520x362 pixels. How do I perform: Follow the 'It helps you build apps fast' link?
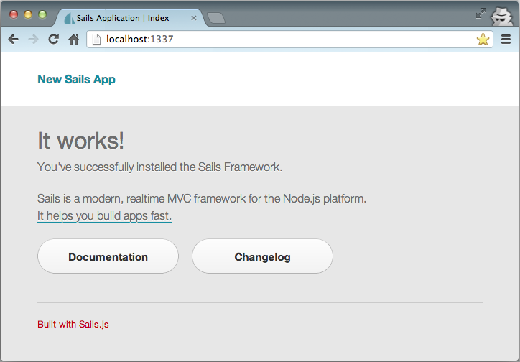104,215
